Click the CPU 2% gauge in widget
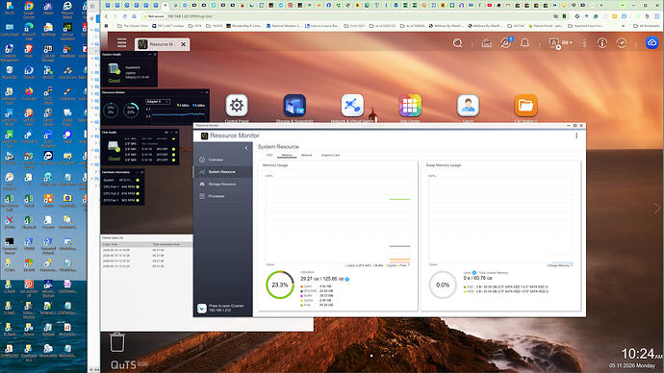This screenshot has height=373, width=664. click(111, 110)
